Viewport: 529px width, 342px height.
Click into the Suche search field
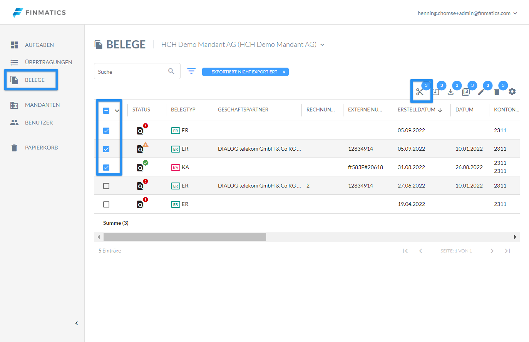131,72
